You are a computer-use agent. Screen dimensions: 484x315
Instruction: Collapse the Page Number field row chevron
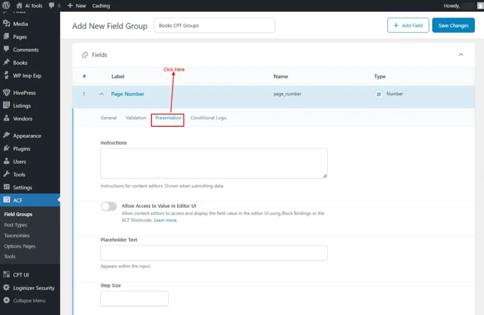click(x=101, y=94)
